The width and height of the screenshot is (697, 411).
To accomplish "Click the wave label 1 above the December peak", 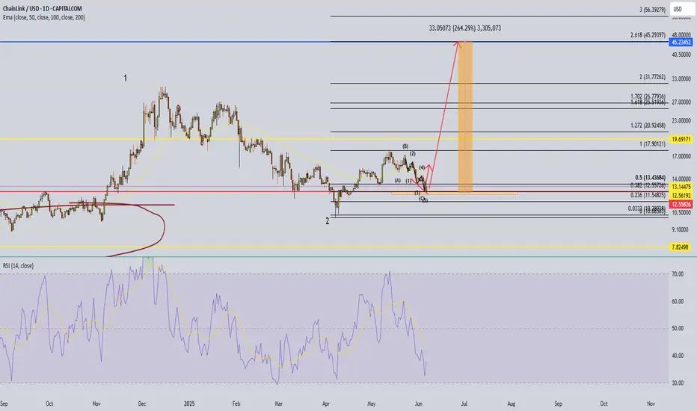I will click(126, 78).
